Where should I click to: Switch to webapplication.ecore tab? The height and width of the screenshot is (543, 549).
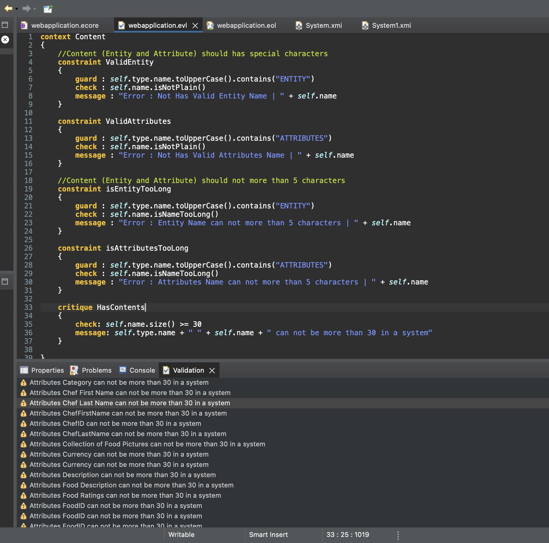tap(65, 25)
